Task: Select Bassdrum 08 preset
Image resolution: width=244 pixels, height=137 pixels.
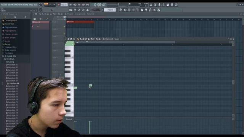Action: [14, 83]
